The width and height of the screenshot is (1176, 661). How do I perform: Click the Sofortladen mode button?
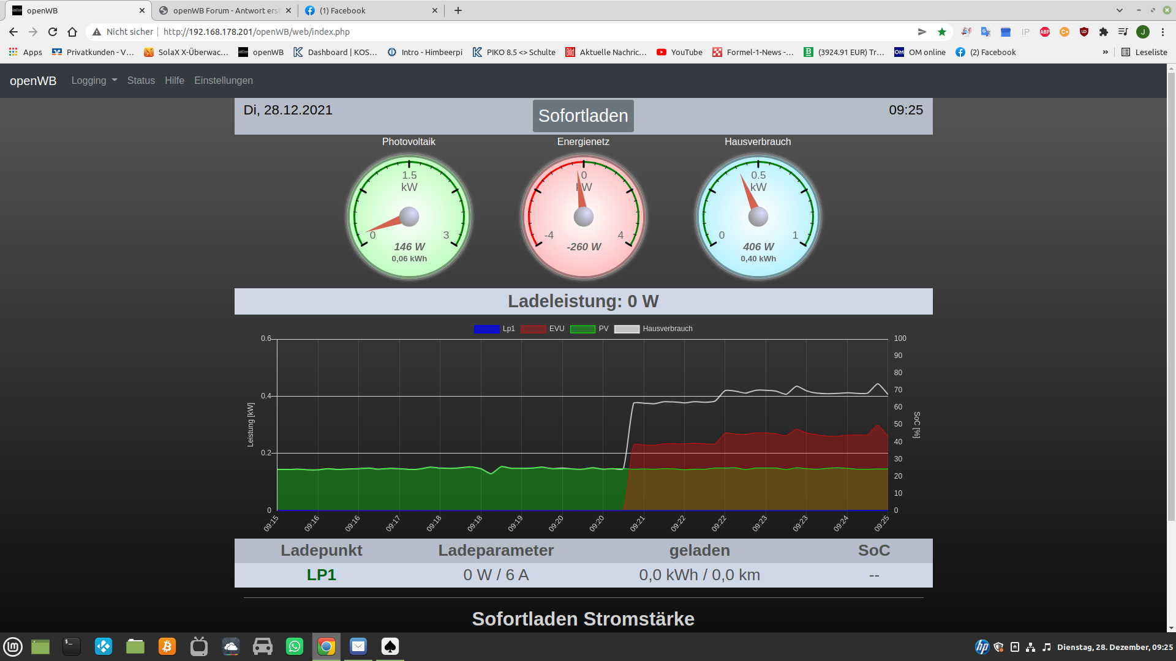[x=582, y=116]
